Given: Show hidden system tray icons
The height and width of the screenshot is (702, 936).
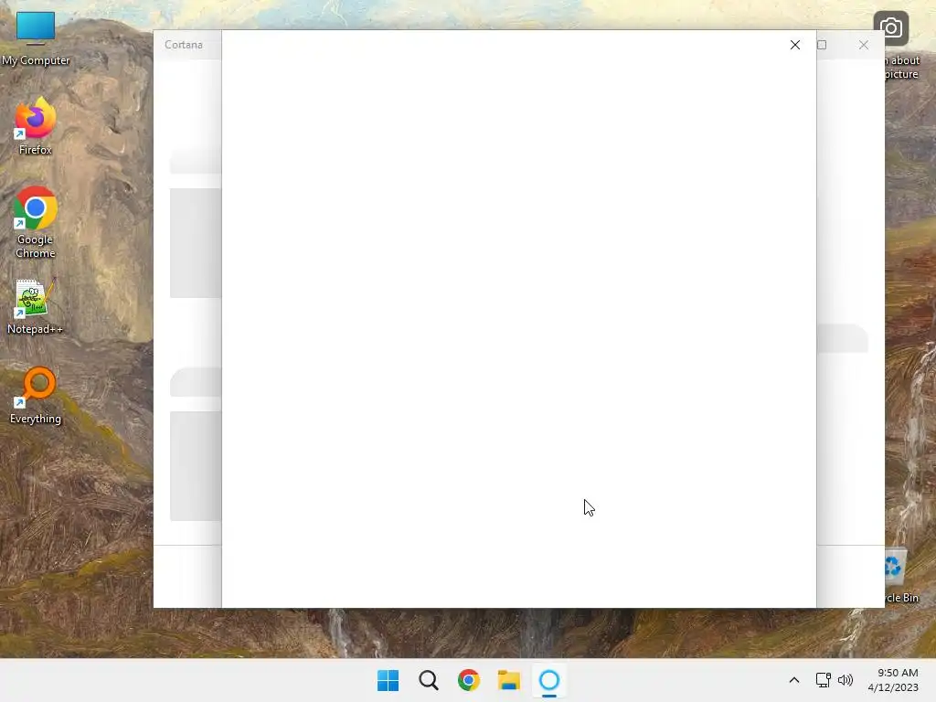Looking at the screenshot, I should [x=794, y=680].
